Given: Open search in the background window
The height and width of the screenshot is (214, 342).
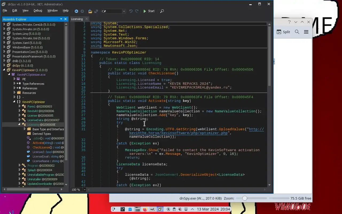Looking at the screenshot, I should [x=297, y=32].
